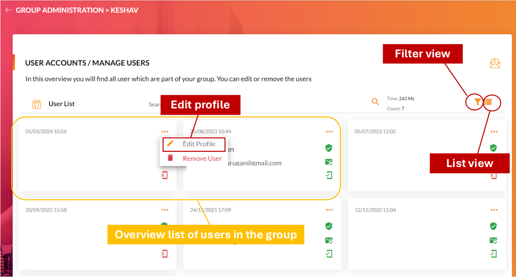The height and width of the screenshot is (277, 516).
Task: Click the search magnifier icon
Action: pos(375,102)
